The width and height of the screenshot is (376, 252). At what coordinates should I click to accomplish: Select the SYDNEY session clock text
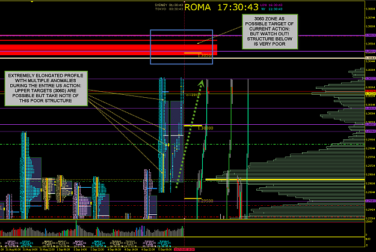(x=169, y=5)
